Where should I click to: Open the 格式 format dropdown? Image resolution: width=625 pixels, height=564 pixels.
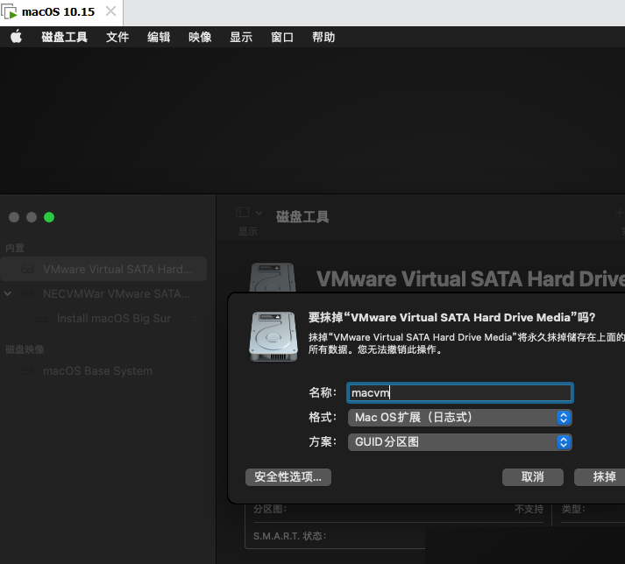(459, 418)
